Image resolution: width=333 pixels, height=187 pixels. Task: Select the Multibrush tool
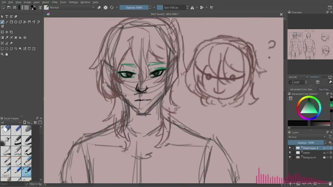click(x=2, y=26)
